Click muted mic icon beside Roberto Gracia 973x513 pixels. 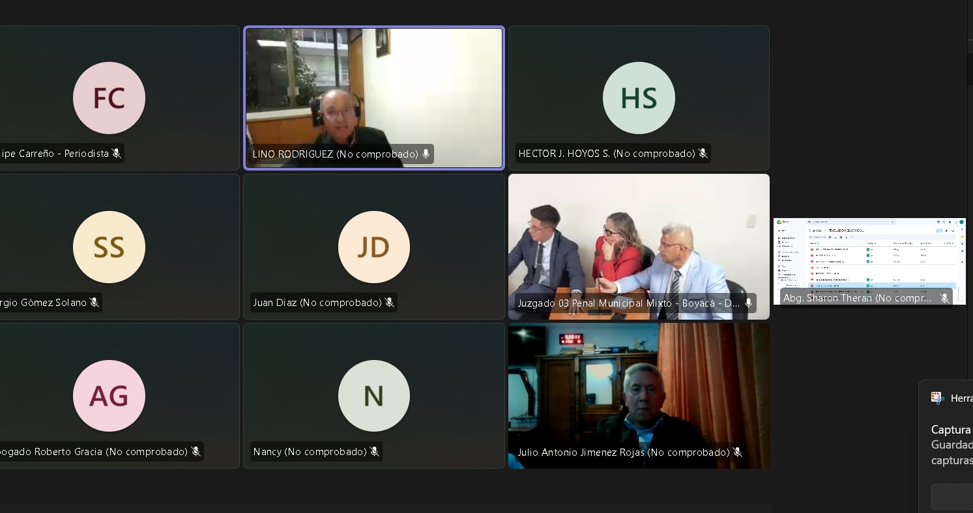point(196,452)
